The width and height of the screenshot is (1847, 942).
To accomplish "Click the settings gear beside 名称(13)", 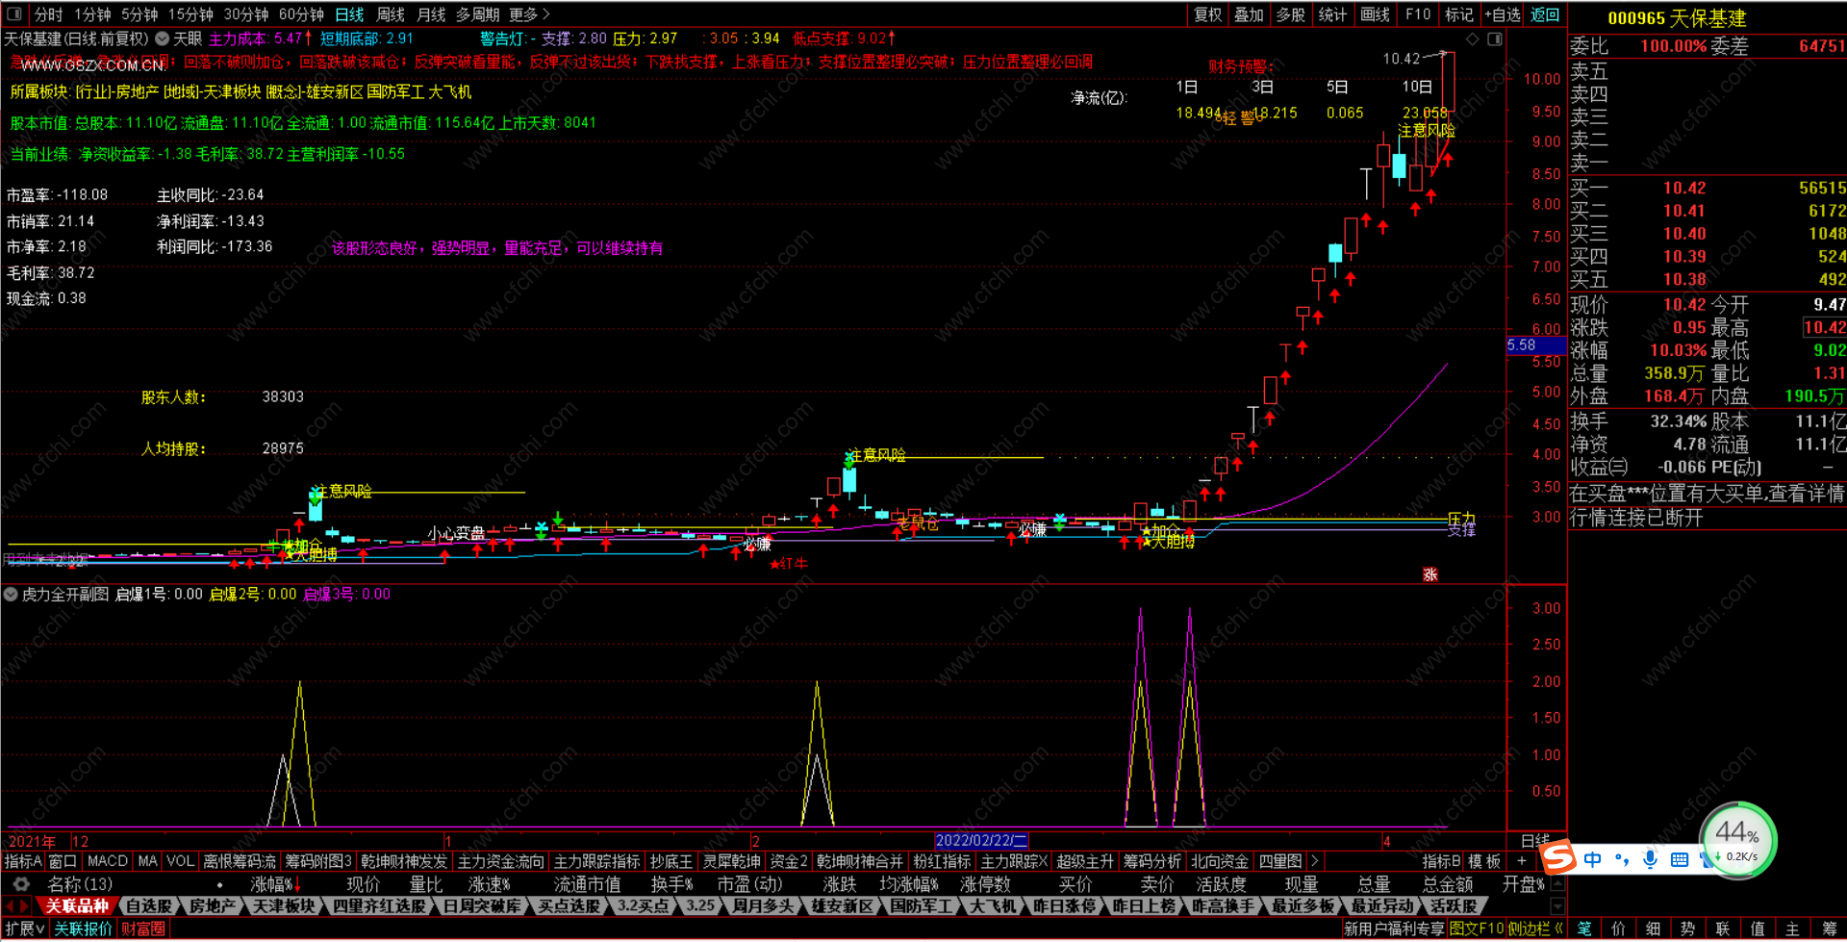I will [x=20, y=883].
